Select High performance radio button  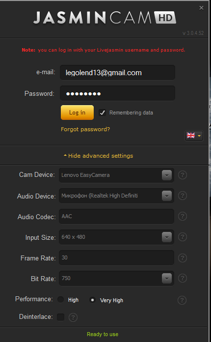click(60, 300)
